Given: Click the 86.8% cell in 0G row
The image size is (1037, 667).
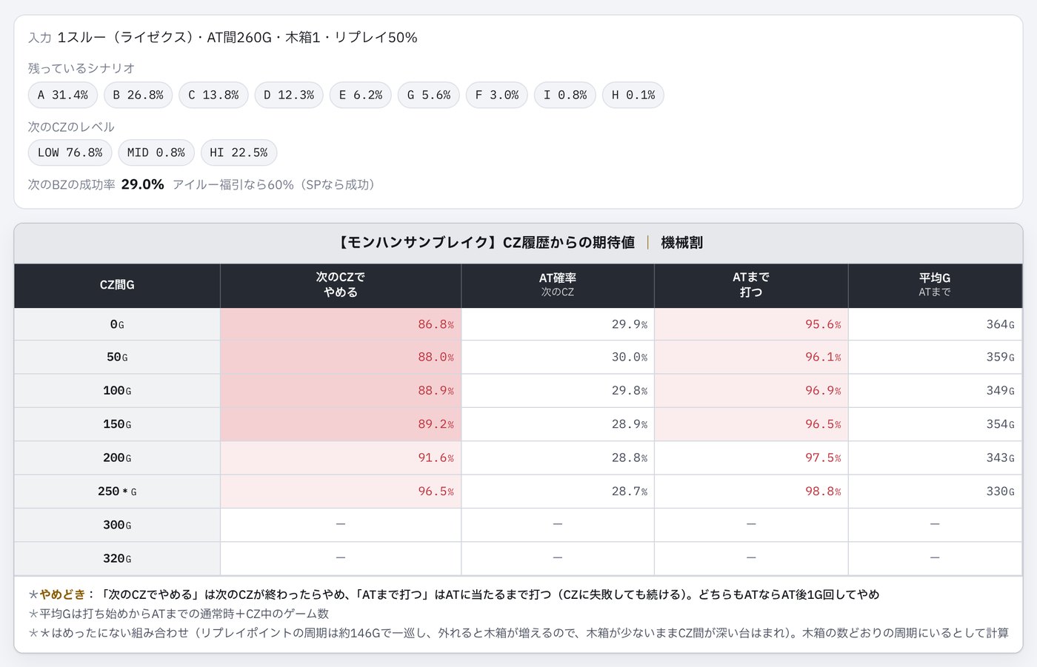Looking at the screenshot, I should click(341, 324).
